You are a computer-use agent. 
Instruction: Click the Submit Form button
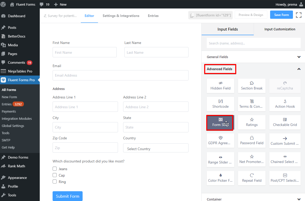click(x=67, y=196)
